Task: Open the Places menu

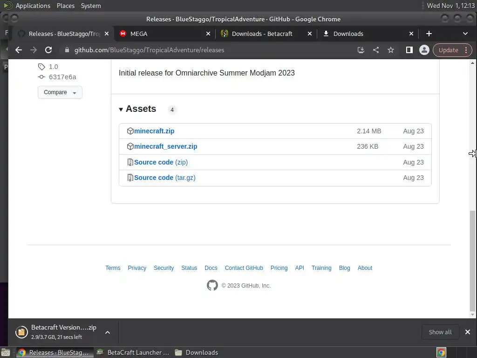Action: coord(65,6)
